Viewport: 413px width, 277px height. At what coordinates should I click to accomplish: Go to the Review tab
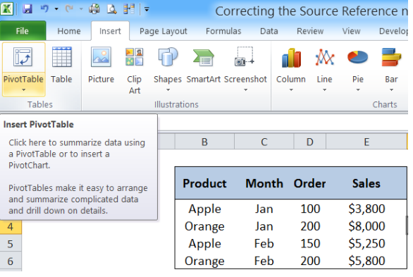coord(310,31)
